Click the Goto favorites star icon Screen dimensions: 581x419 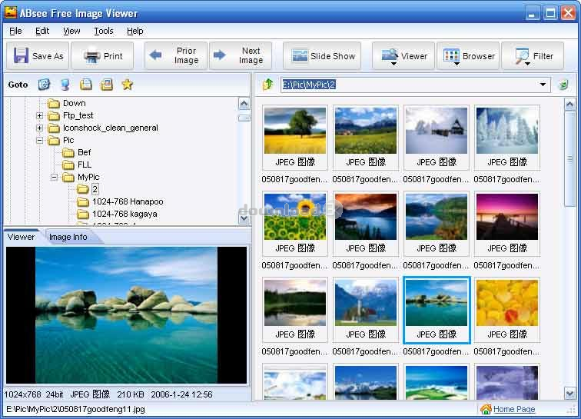[x=127, y=85]
